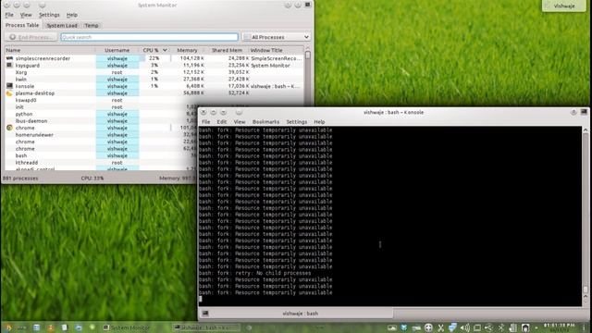Toggle the sort arrow on the CPU % column

pos(165,50)
